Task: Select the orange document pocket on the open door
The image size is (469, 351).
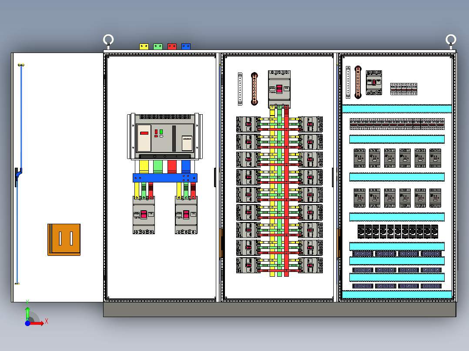Action: [64, 240]
